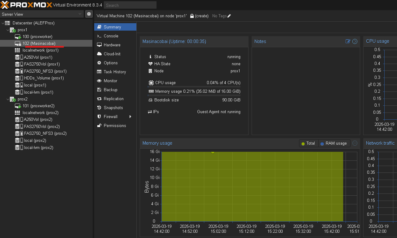
Task: Select the Datacenter server icon
Action: click(7, 23)
